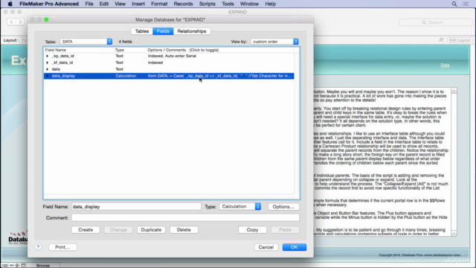
Task: Click reorder handle for data field row
Action: click(47, 69)
